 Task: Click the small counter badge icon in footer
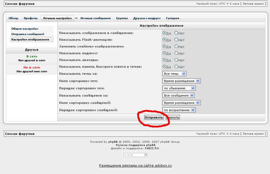click(136, 155)
